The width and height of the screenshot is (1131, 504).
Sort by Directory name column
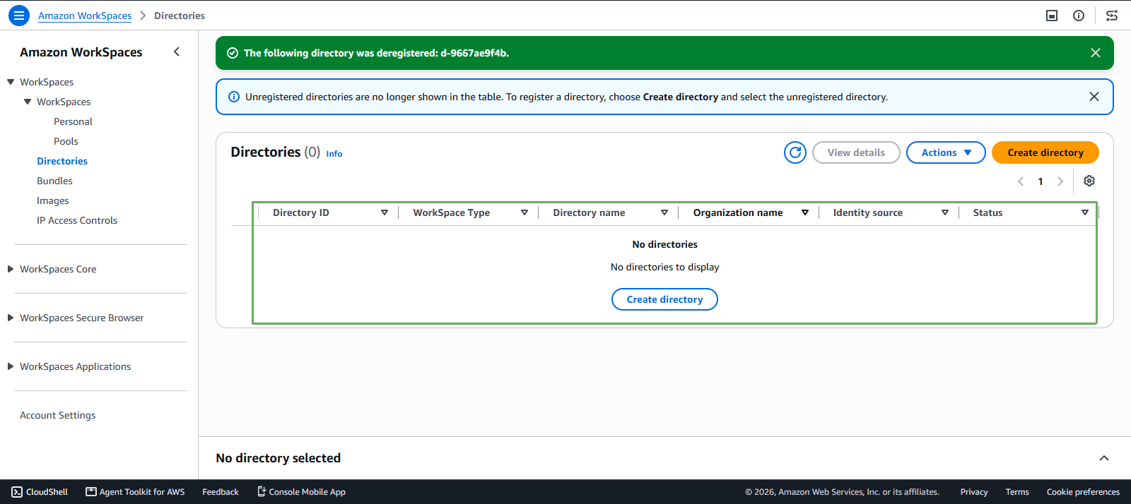pyautogui.click(x=664, y=212)
